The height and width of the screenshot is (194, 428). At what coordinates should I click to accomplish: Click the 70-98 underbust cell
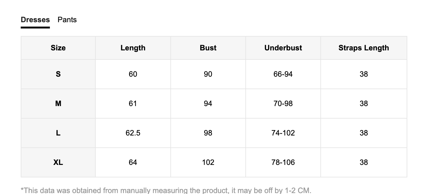pyautogui.click(x=283, y=104)
